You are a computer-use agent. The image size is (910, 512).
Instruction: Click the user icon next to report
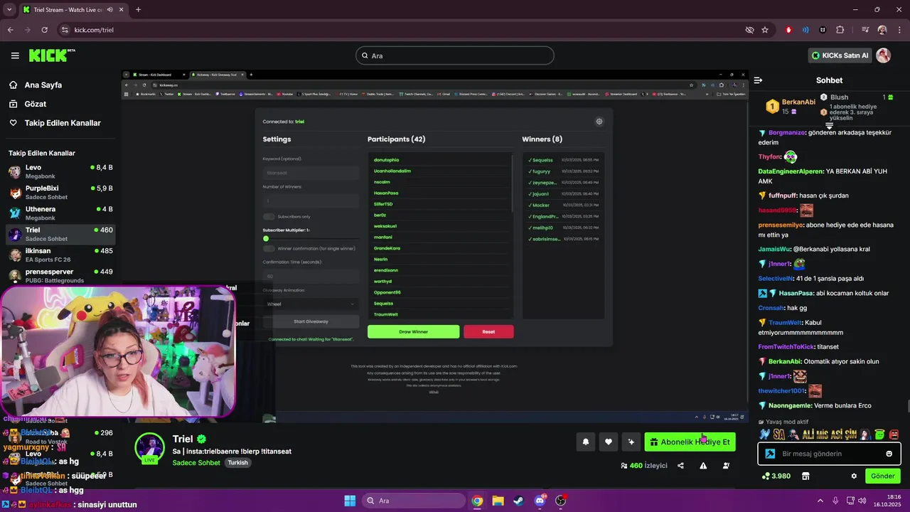(x=726, y=466)
